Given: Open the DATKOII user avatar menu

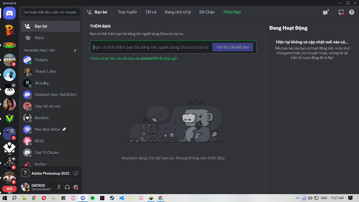Looking at the screenshot, I should click(x=25, y=187).
